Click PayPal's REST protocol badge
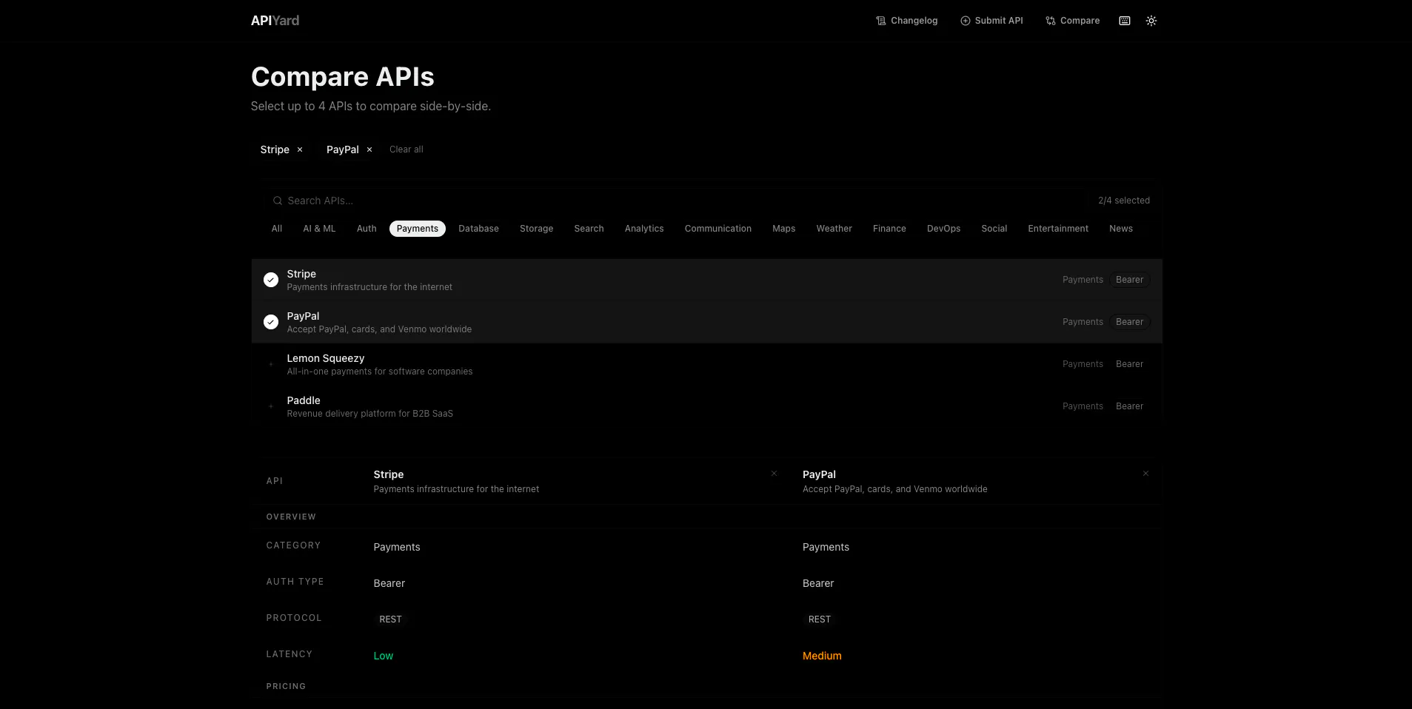This screenshot has height=709, width=1412. coord(820,619)
